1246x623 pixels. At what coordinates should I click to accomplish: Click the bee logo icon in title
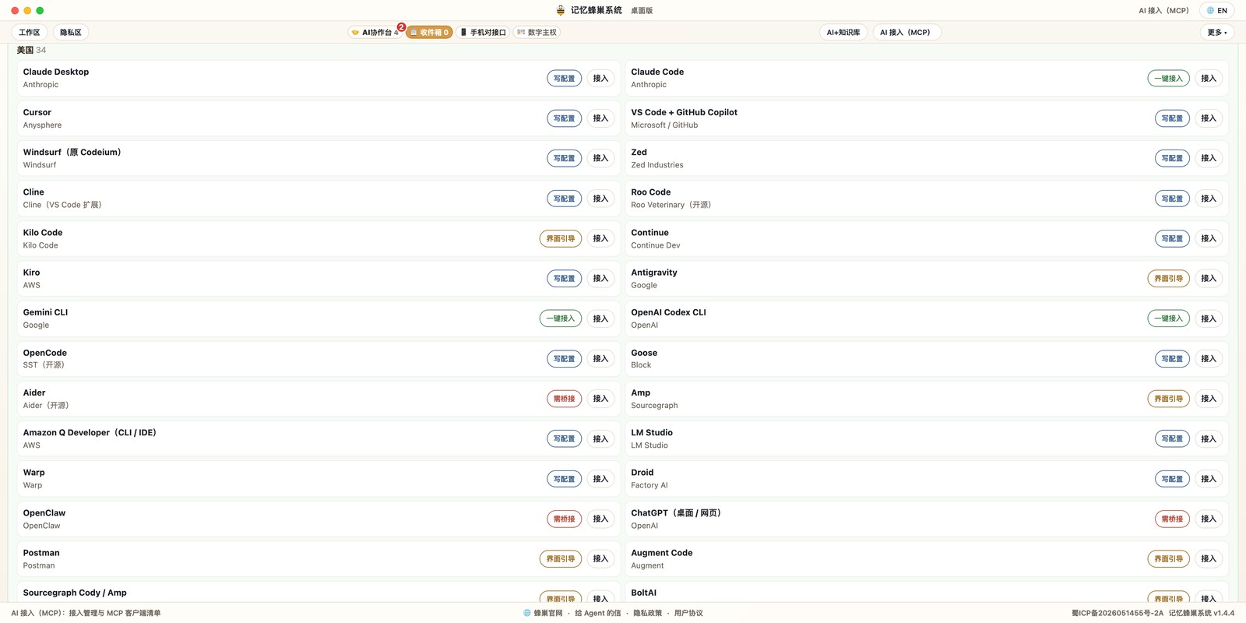[x=561, y=11]
